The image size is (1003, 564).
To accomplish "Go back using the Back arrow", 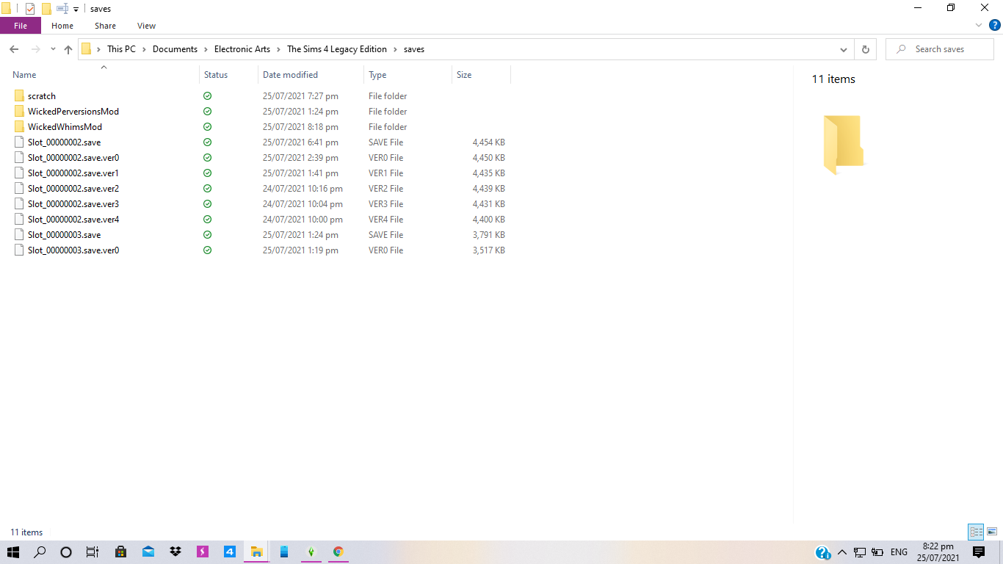I will 14,49.
